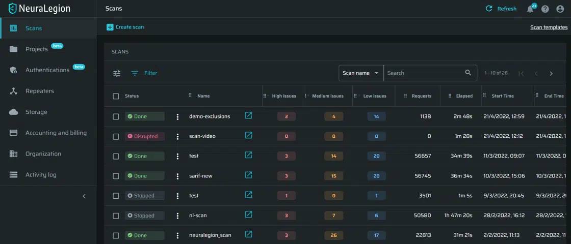The width and height of the screenshot is (571, 244).
Task: Click Create scan
Action: [x=125, y=27]
